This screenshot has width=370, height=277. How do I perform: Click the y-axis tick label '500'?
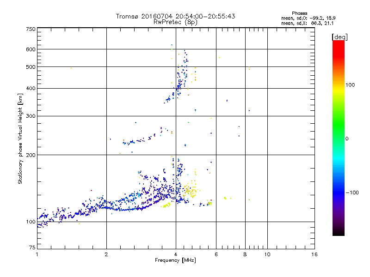pyautogui.click(x=31, y=67)
